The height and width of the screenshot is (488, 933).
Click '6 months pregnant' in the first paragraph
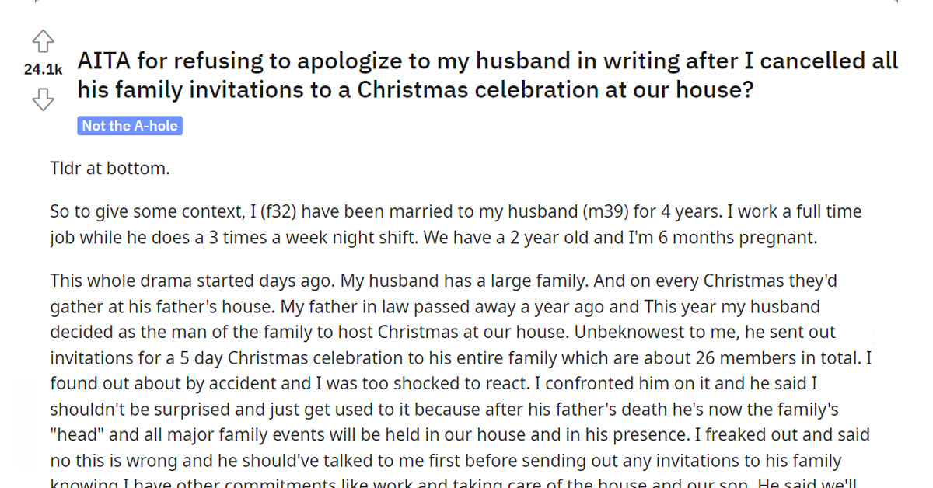click(x=739, y=237)
